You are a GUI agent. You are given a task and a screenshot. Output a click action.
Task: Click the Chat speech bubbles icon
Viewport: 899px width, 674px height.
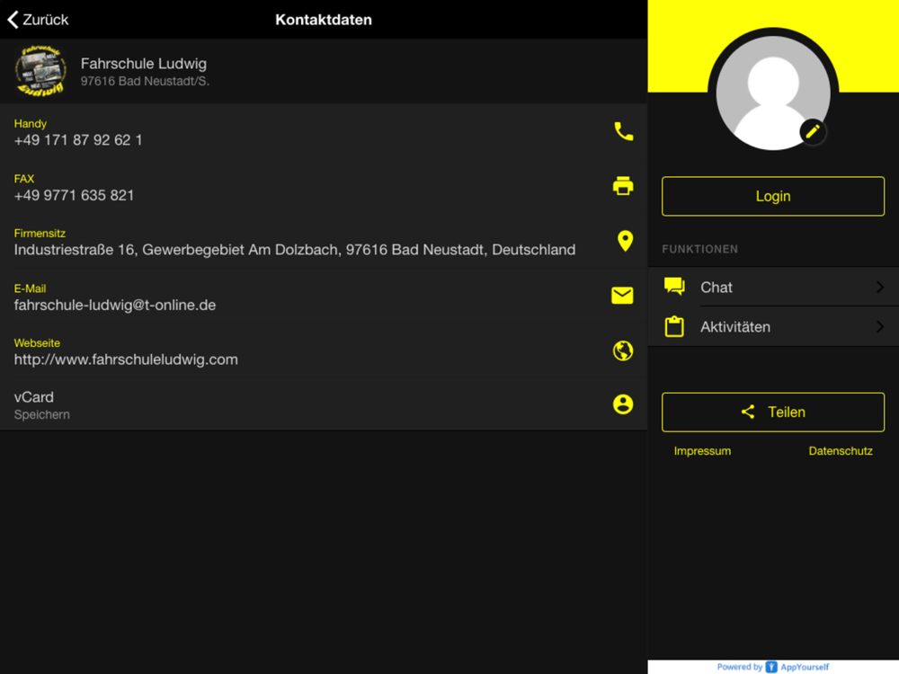[x=674, y=286]
